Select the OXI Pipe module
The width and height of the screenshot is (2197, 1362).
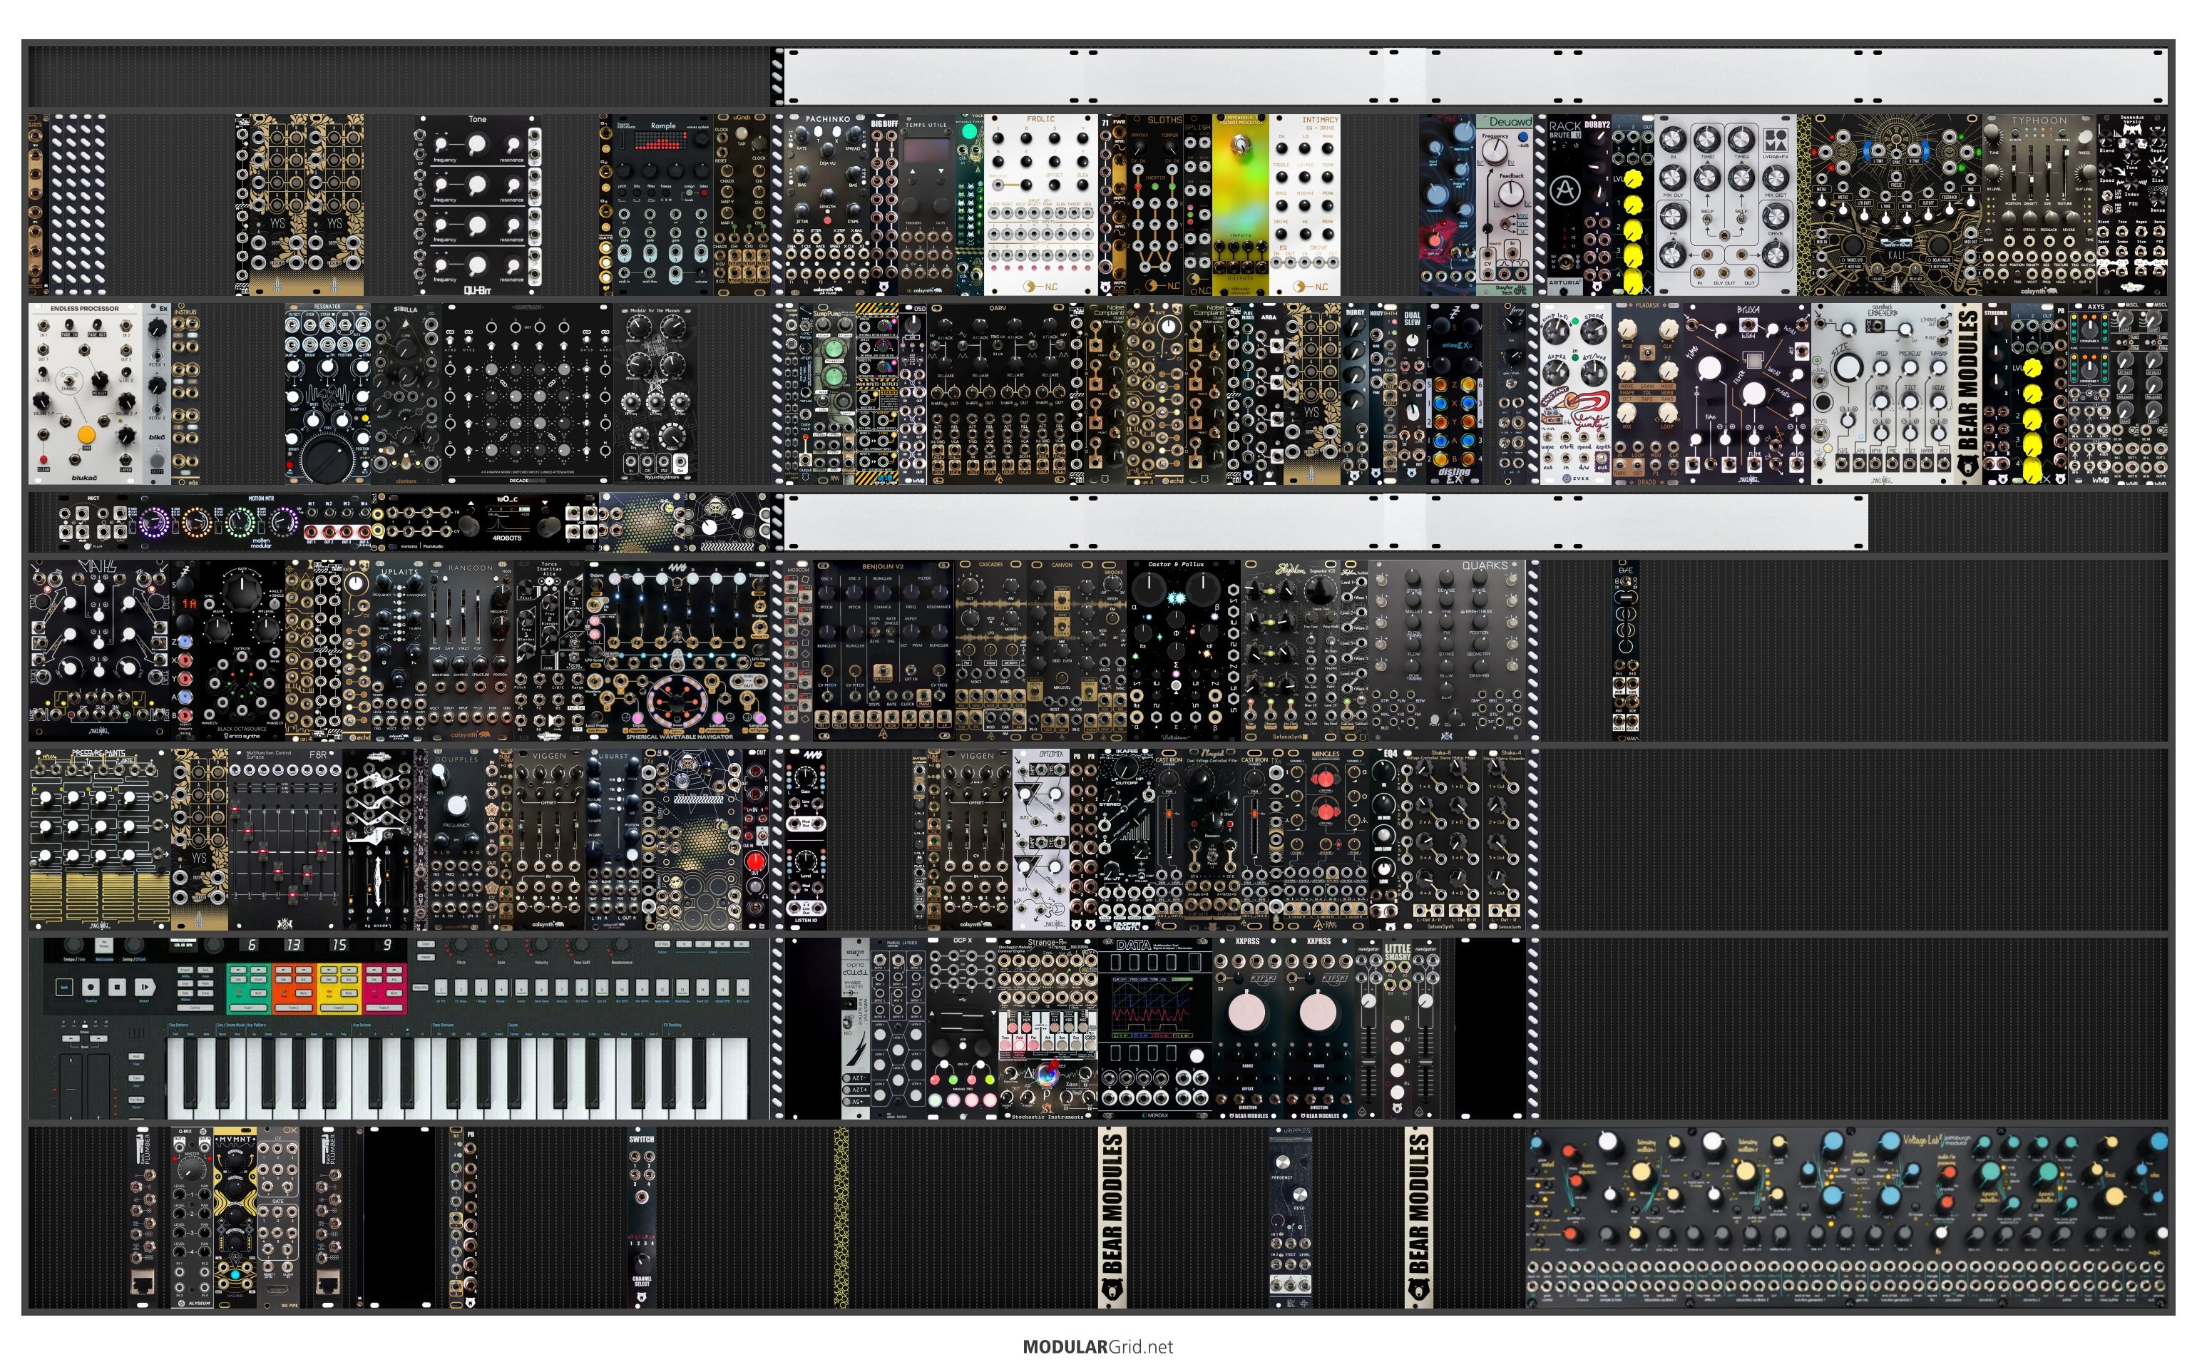point(277,1218)
